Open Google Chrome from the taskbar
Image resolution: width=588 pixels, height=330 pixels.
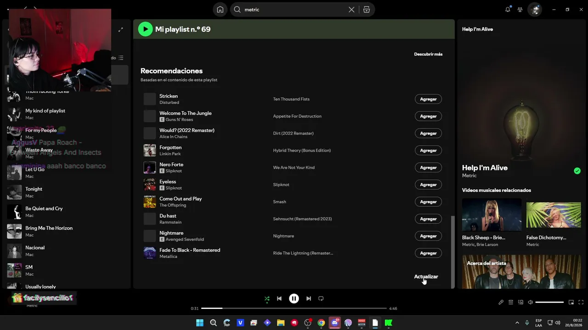[321, 323]
